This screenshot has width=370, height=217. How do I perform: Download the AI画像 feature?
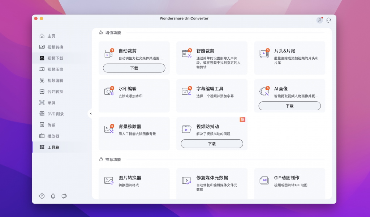[289, 106]
